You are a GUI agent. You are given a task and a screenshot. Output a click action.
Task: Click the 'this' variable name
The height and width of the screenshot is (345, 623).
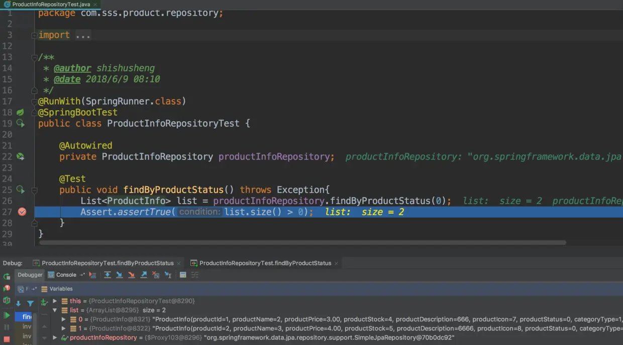pos(75,301)
